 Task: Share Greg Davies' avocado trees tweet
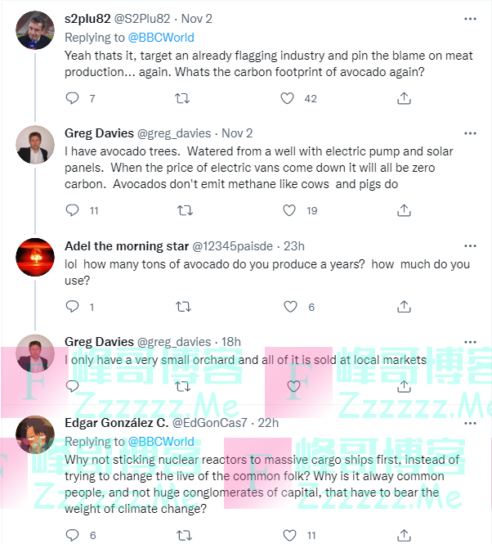point(404,210)
